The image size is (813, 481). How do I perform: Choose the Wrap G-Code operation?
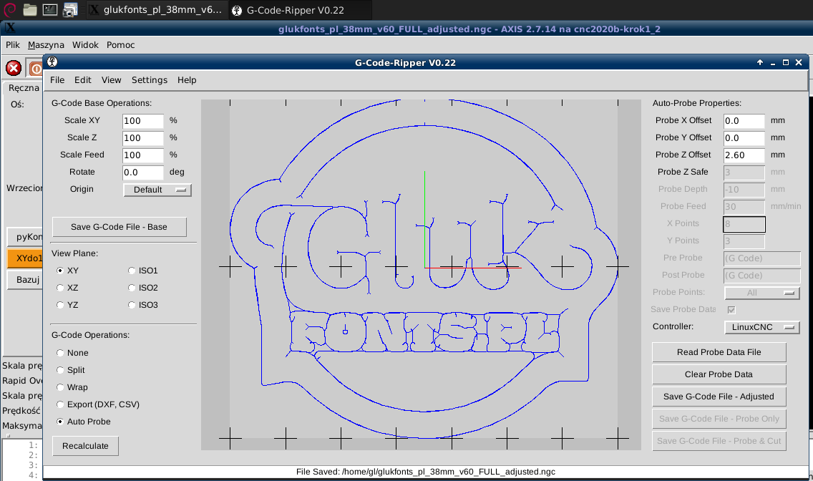pos(60,387)
